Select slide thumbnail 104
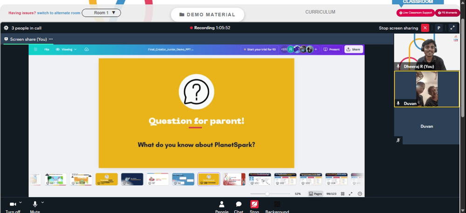The width and height of the screenshot is (466, 213). click(x=336, y=179)
